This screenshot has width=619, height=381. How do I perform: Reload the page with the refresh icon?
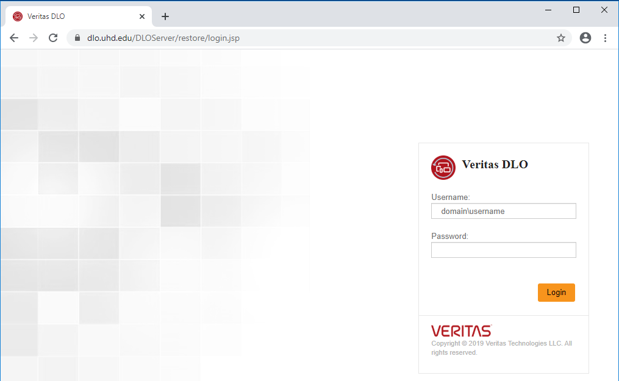coord(53,38)
